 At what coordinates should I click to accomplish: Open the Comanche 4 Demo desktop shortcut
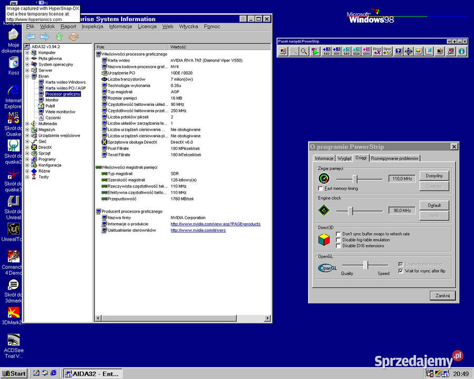coord(14,263)
